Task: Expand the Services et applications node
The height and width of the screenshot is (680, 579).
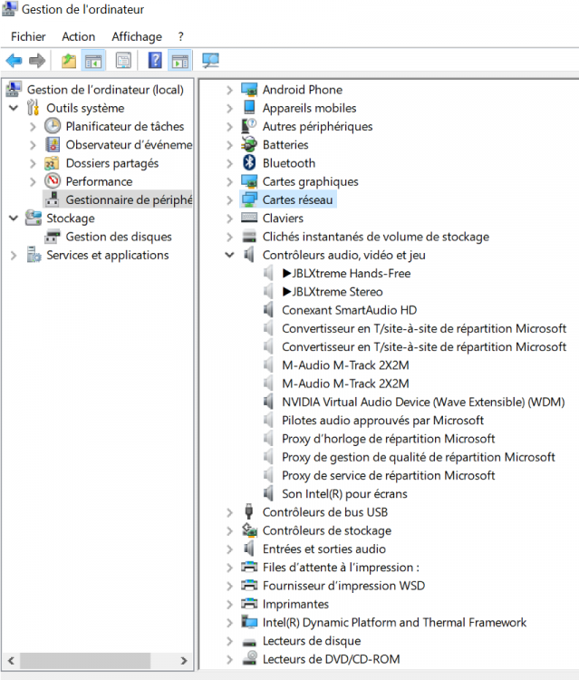Action: pyautogui.click(x=14, y=256)
